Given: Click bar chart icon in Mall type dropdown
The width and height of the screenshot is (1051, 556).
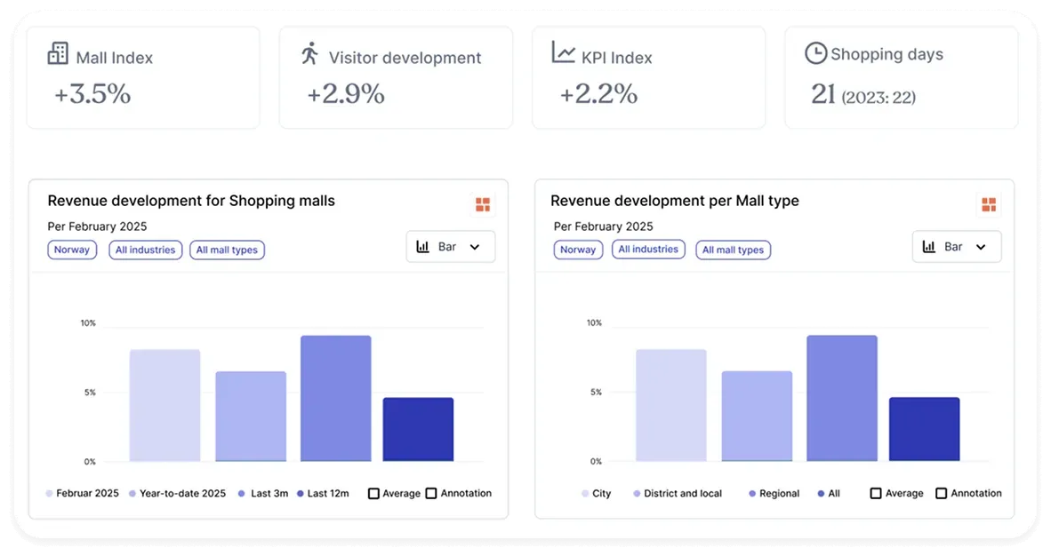Looking at the screenshot, I should coord(929,247).
